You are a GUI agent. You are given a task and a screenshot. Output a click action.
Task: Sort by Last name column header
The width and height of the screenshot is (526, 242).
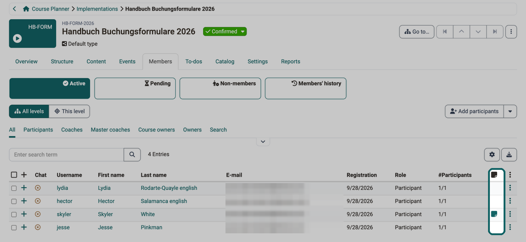(x=154, y=175)
